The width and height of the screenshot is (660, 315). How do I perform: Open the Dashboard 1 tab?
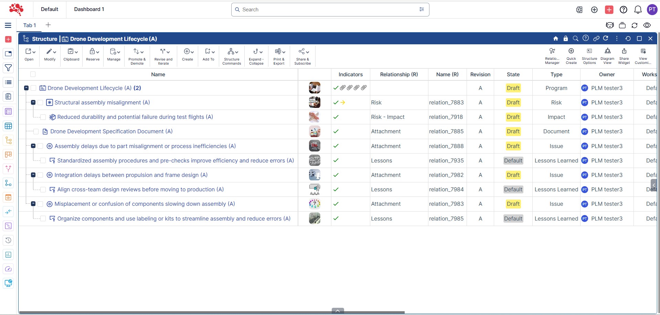coord(89,9)
